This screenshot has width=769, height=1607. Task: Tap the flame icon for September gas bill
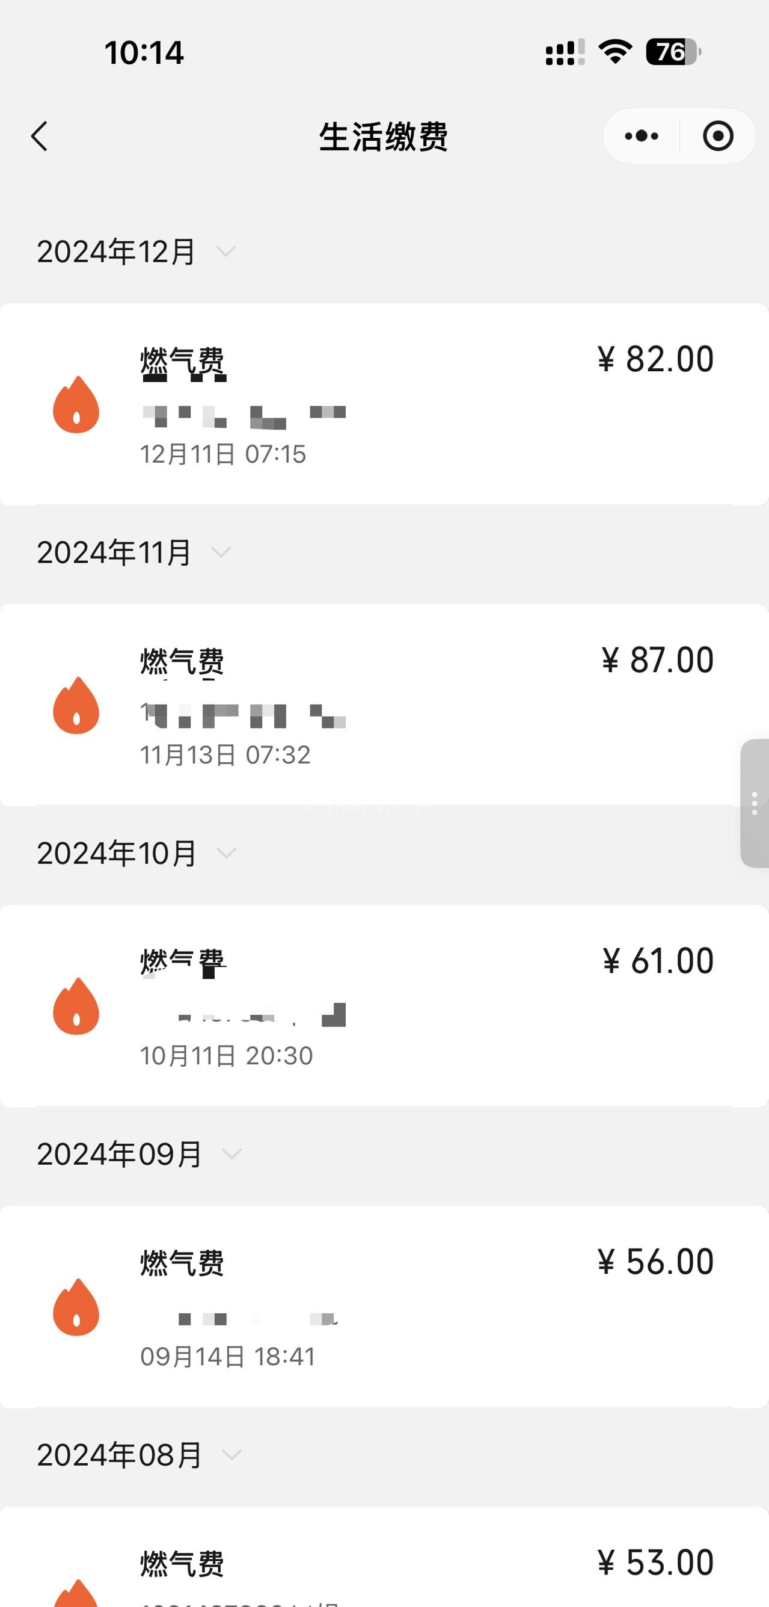point(76,1307)
